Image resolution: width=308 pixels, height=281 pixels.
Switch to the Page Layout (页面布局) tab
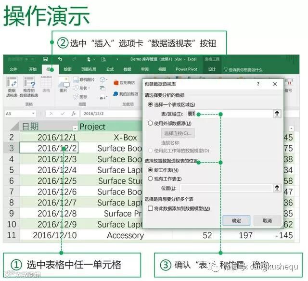click(89, 69)
